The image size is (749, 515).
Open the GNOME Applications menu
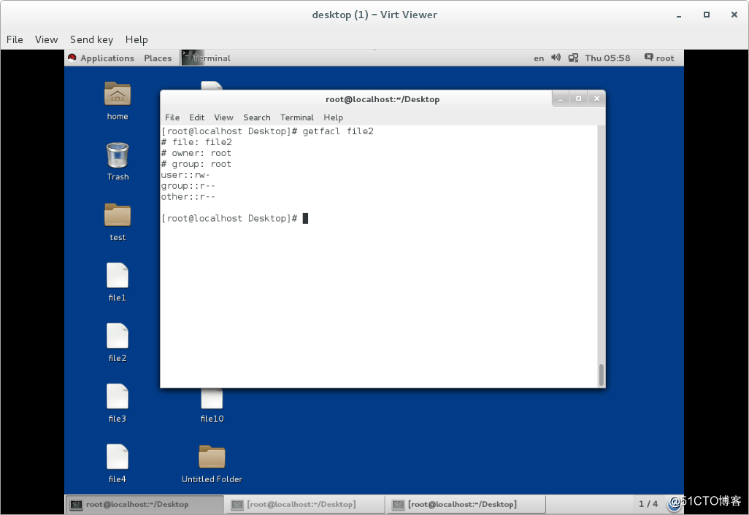(x=107, y=58)
